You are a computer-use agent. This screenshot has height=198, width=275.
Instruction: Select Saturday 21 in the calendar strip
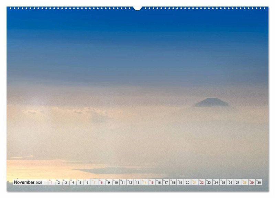[x=195, y=182]
